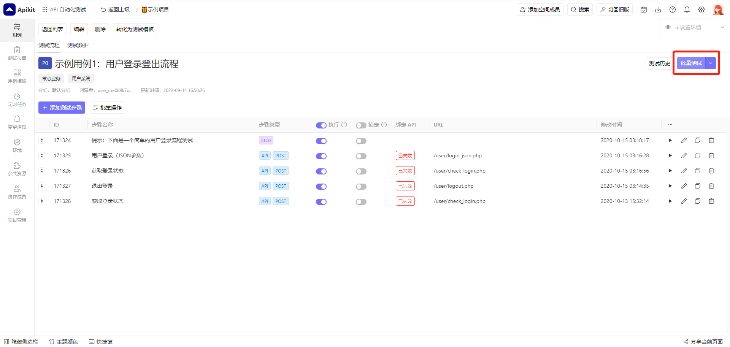Switch to the 测试数据 tab
This screenshot has height=347, width=730.
[x=78, y=45]
